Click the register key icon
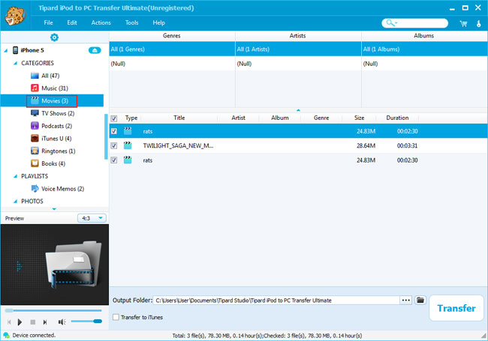Screen dimensions: 488x341 point(479,23)
